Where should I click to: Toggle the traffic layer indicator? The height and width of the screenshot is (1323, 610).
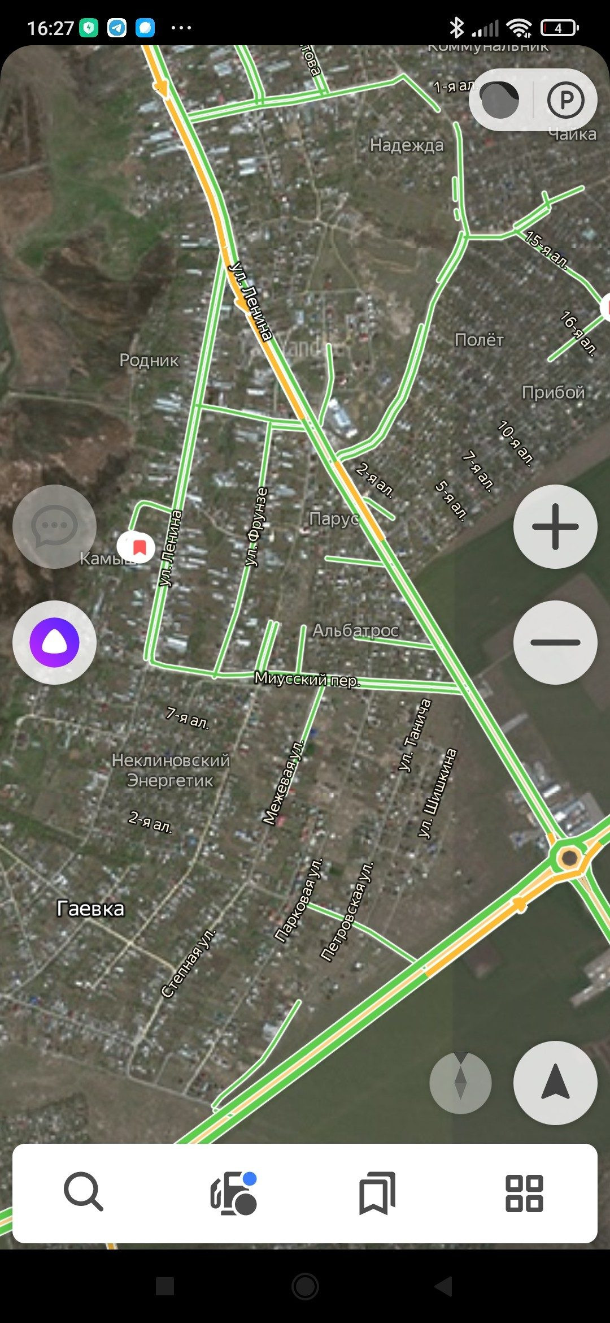499,100
